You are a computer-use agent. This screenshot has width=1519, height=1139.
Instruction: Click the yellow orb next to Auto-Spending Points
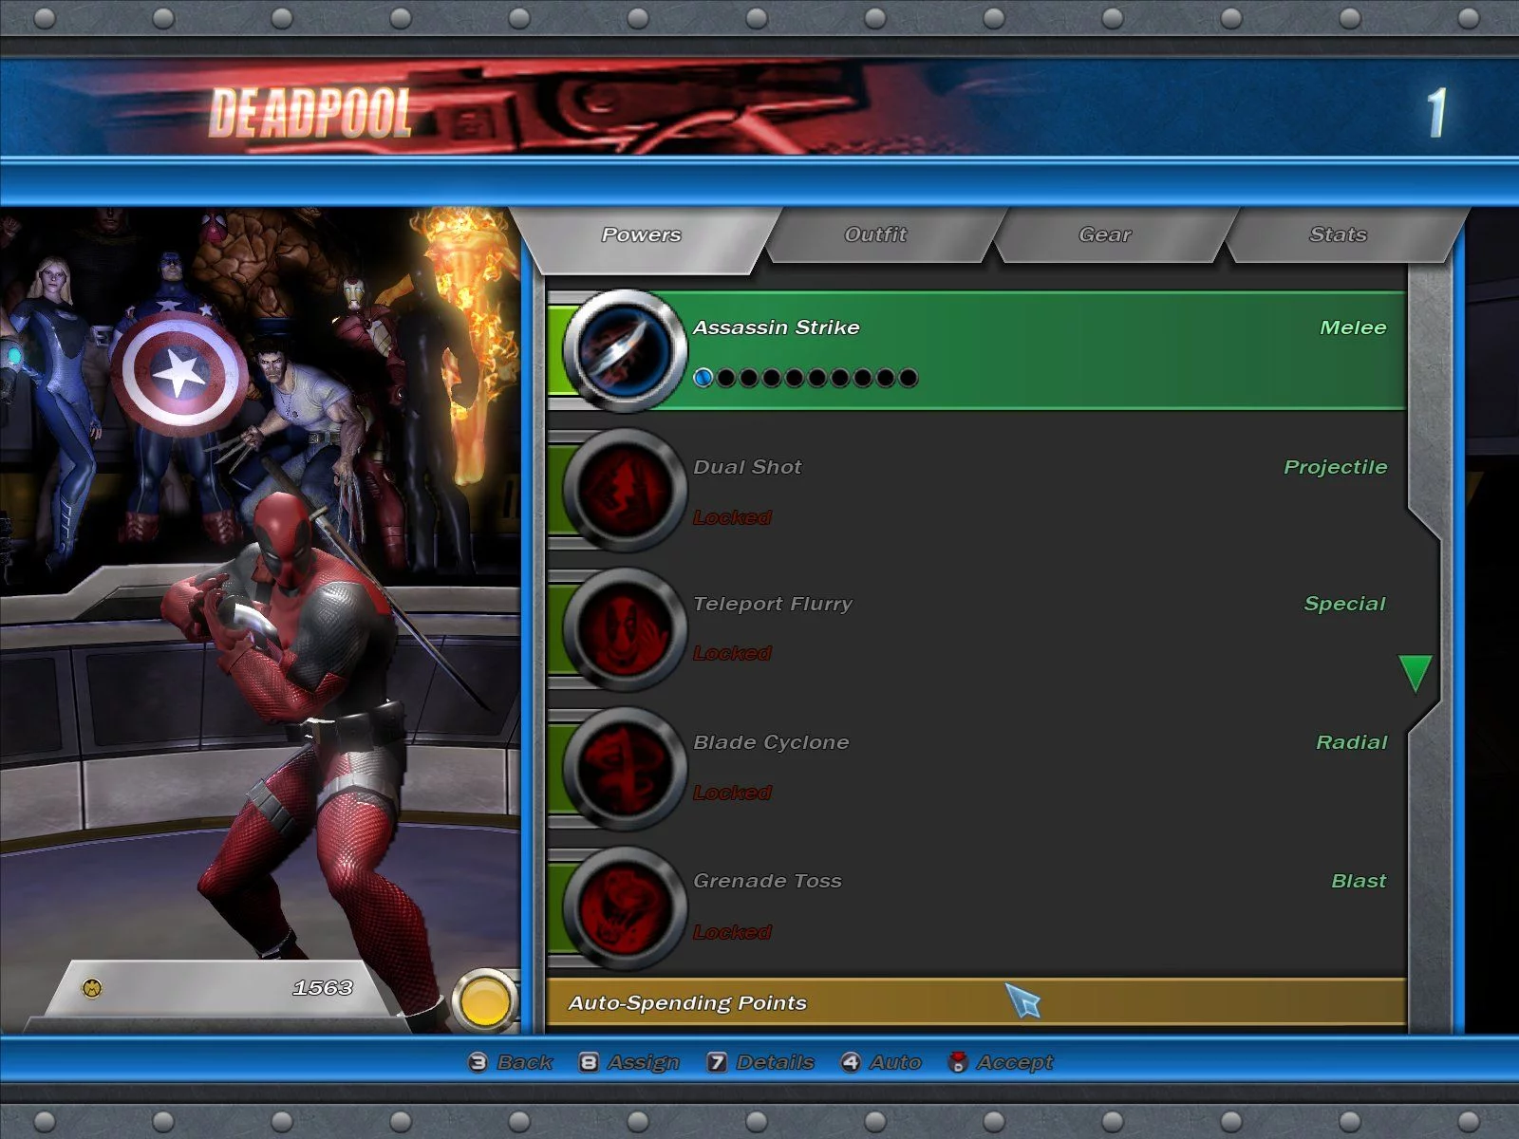tap(485, 1000)
